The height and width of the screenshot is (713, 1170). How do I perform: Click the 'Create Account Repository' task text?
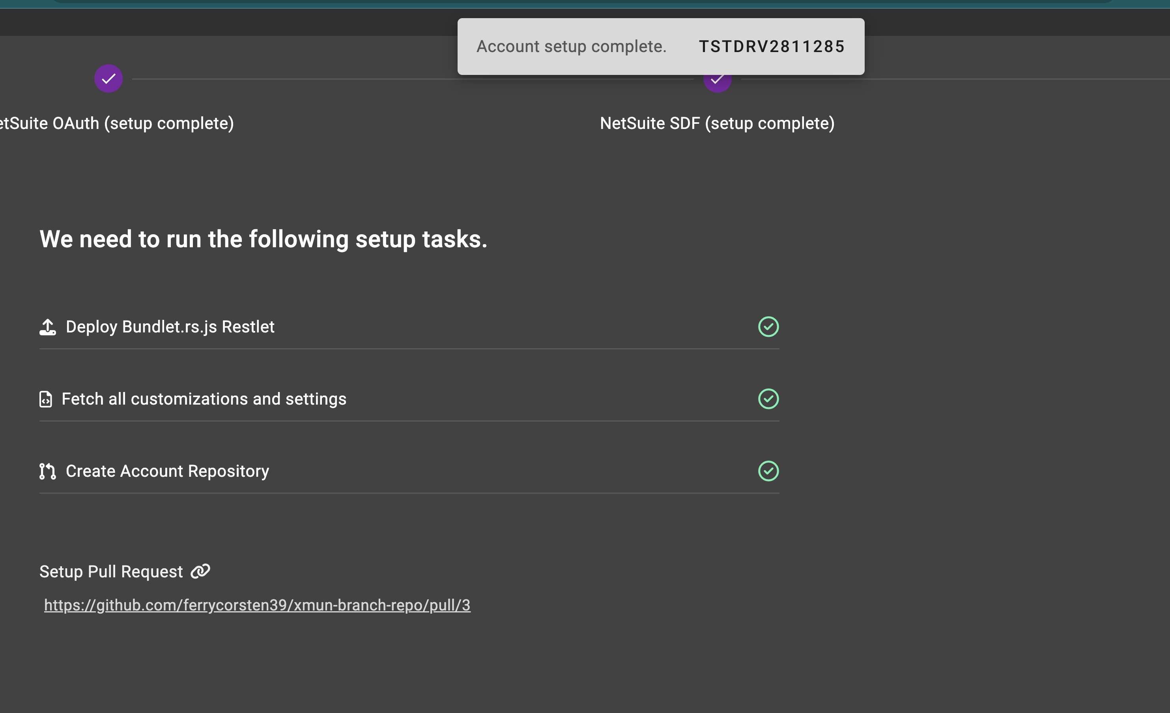168,471
